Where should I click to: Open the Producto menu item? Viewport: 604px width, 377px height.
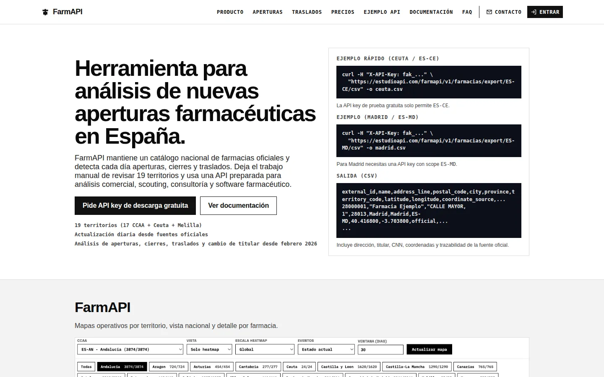click(230, 12)
